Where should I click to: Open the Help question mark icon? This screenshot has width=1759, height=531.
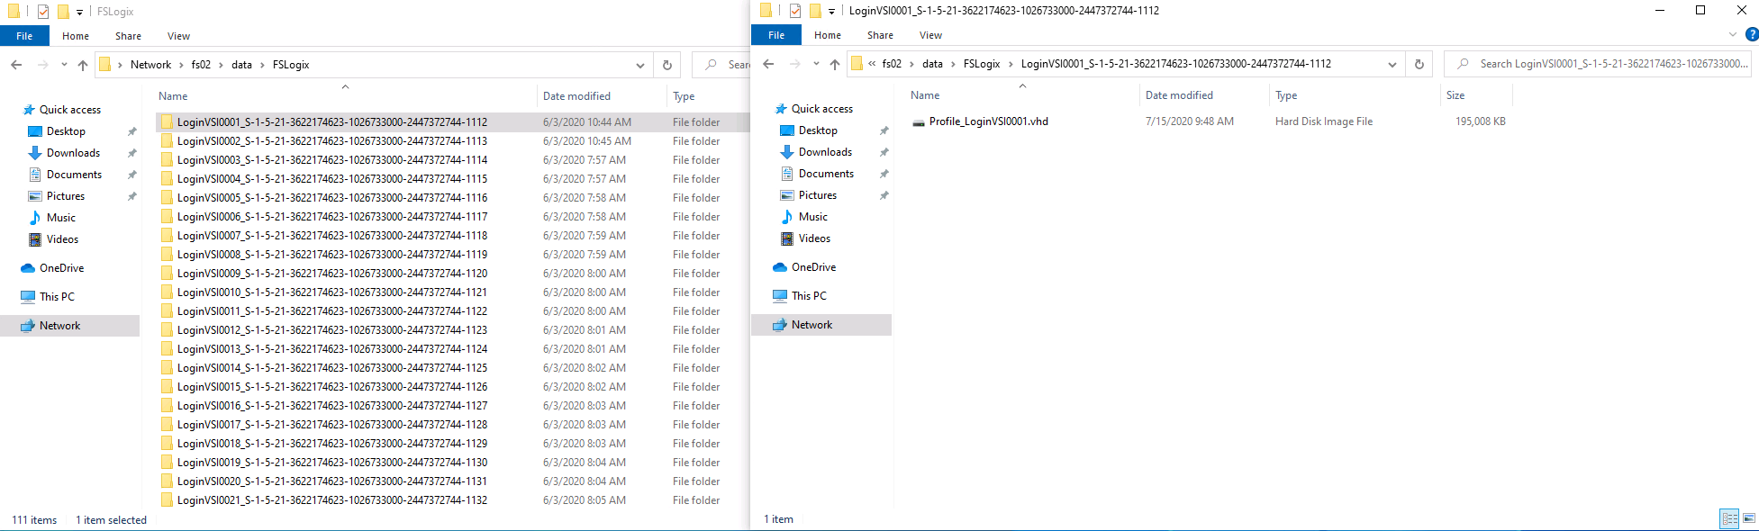click(x=1752, y=35)
